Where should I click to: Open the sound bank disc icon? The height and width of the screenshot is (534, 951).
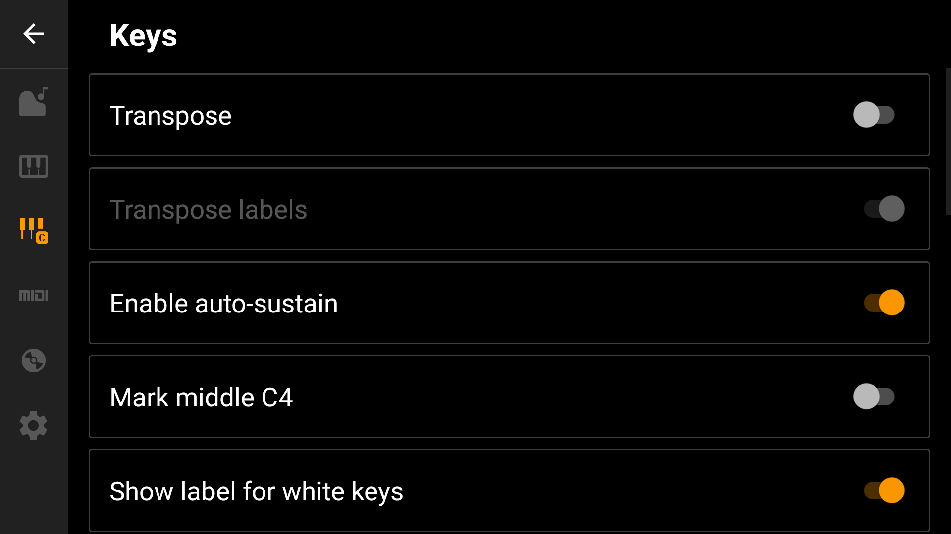pos(33,360)
